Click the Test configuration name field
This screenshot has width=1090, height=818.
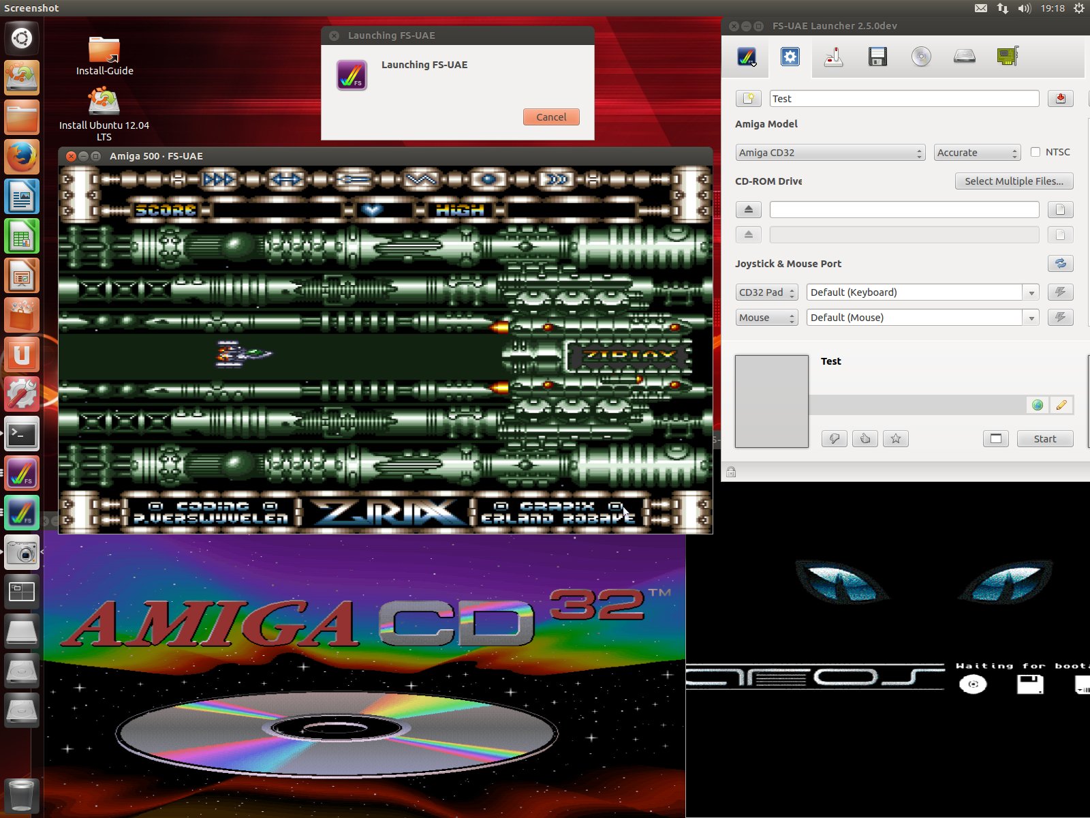coord(903,99)
